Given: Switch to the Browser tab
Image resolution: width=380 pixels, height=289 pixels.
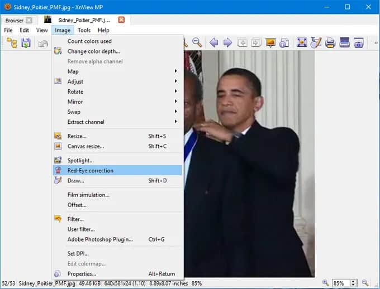Looking at the screenshot, I should pos(14,20).
